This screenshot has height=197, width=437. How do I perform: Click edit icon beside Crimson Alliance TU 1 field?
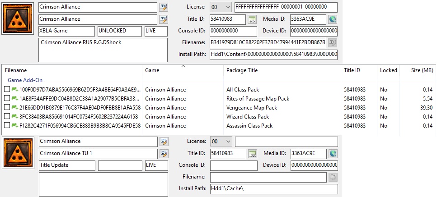tap(164, 153)
